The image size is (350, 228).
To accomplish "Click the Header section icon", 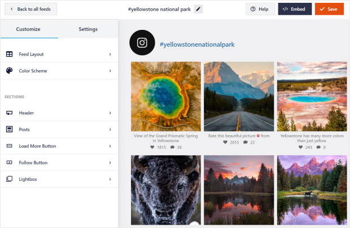I will (10, 113).
